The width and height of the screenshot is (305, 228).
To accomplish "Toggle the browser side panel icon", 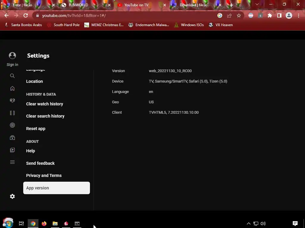I will pyautogui.click(x=279, y=15).
